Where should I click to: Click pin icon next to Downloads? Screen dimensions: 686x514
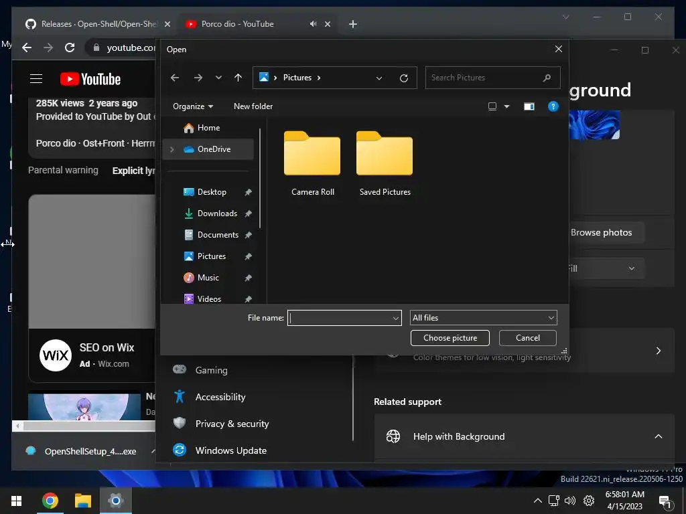tap(248, 213)
